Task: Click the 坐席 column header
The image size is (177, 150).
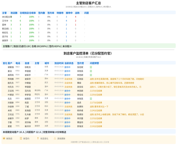Action: point(27,63)
